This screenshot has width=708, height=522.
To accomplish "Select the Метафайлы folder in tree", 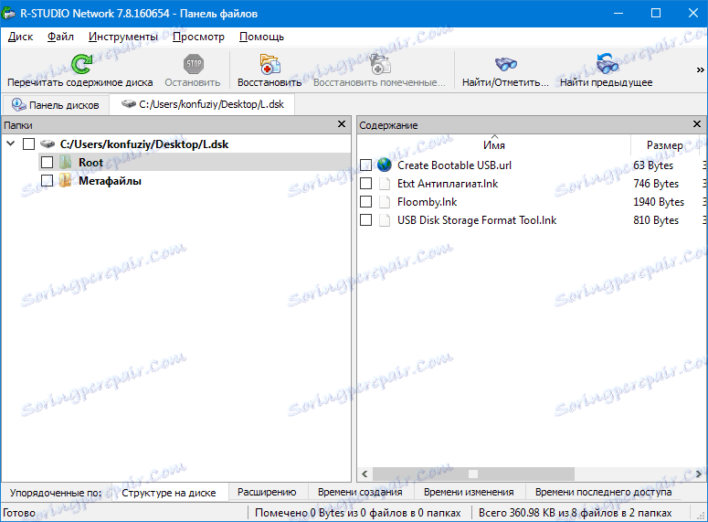I will coord(110,181).
